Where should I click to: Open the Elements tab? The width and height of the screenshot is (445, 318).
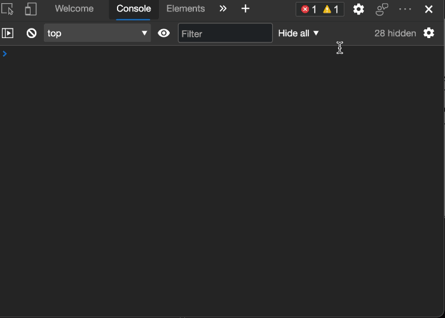point(186,9)
